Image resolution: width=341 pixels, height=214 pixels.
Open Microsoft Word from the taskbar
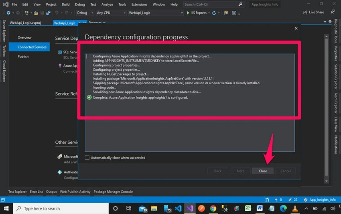tap(260, 208)
